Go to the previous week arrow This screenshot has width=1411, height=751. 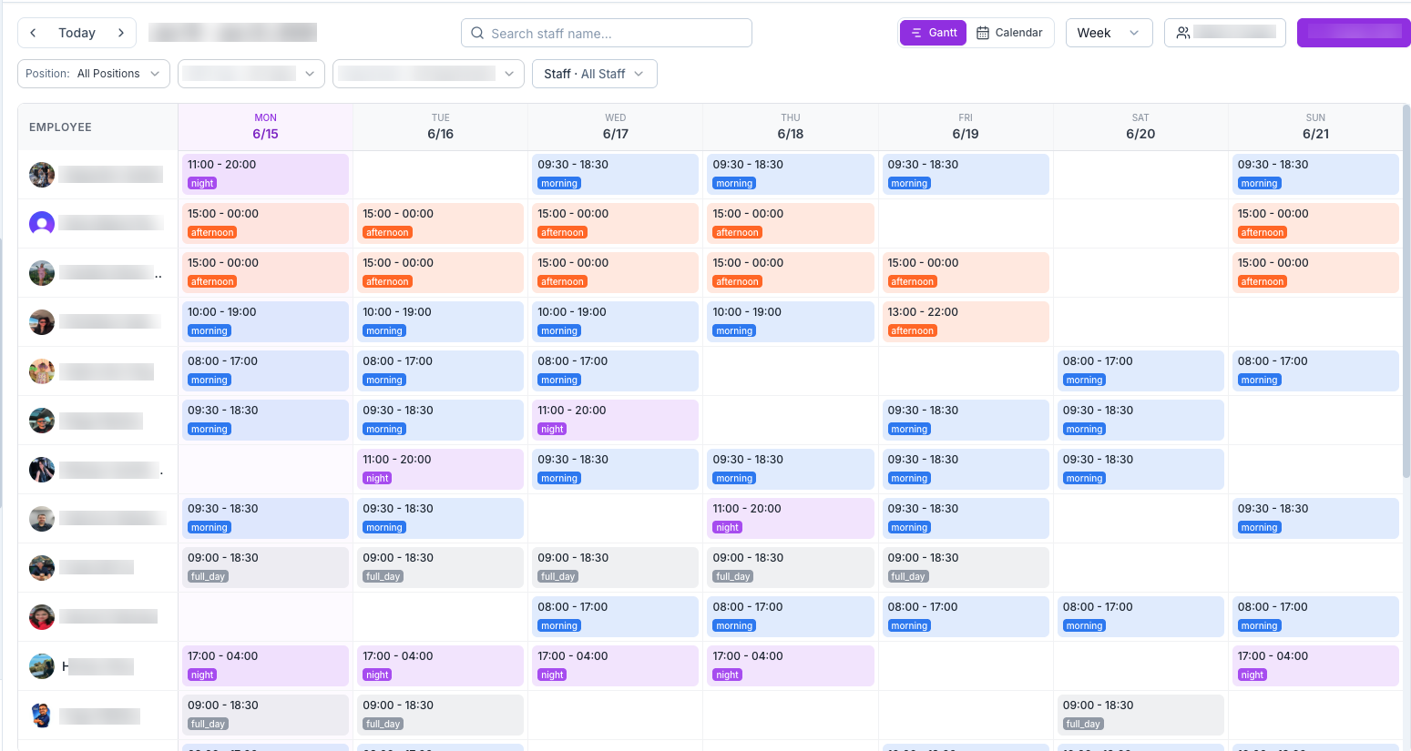(x=33, y=33)
